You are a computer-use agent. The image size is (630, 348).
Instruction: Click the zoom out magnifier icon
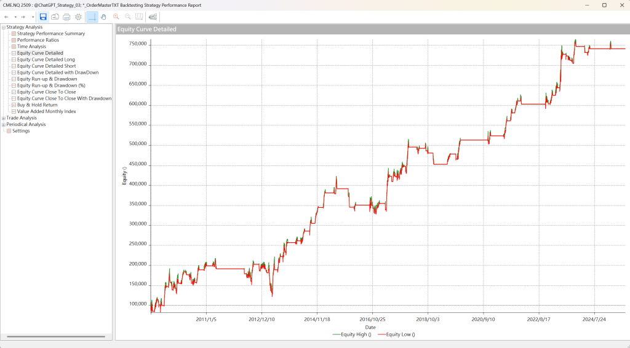click(127, 17)
